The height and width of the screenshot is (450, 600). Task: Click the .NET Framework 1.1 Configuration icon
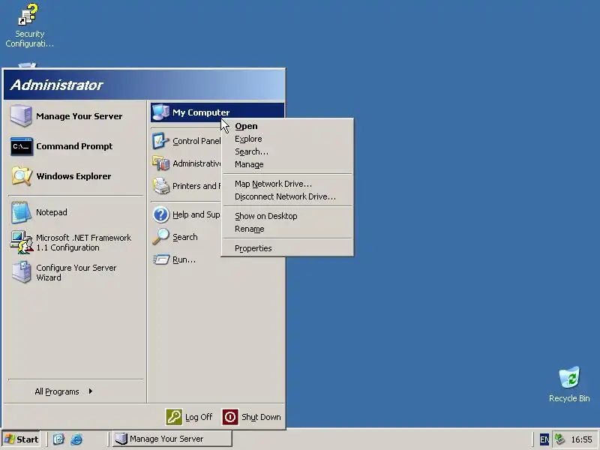22,242
